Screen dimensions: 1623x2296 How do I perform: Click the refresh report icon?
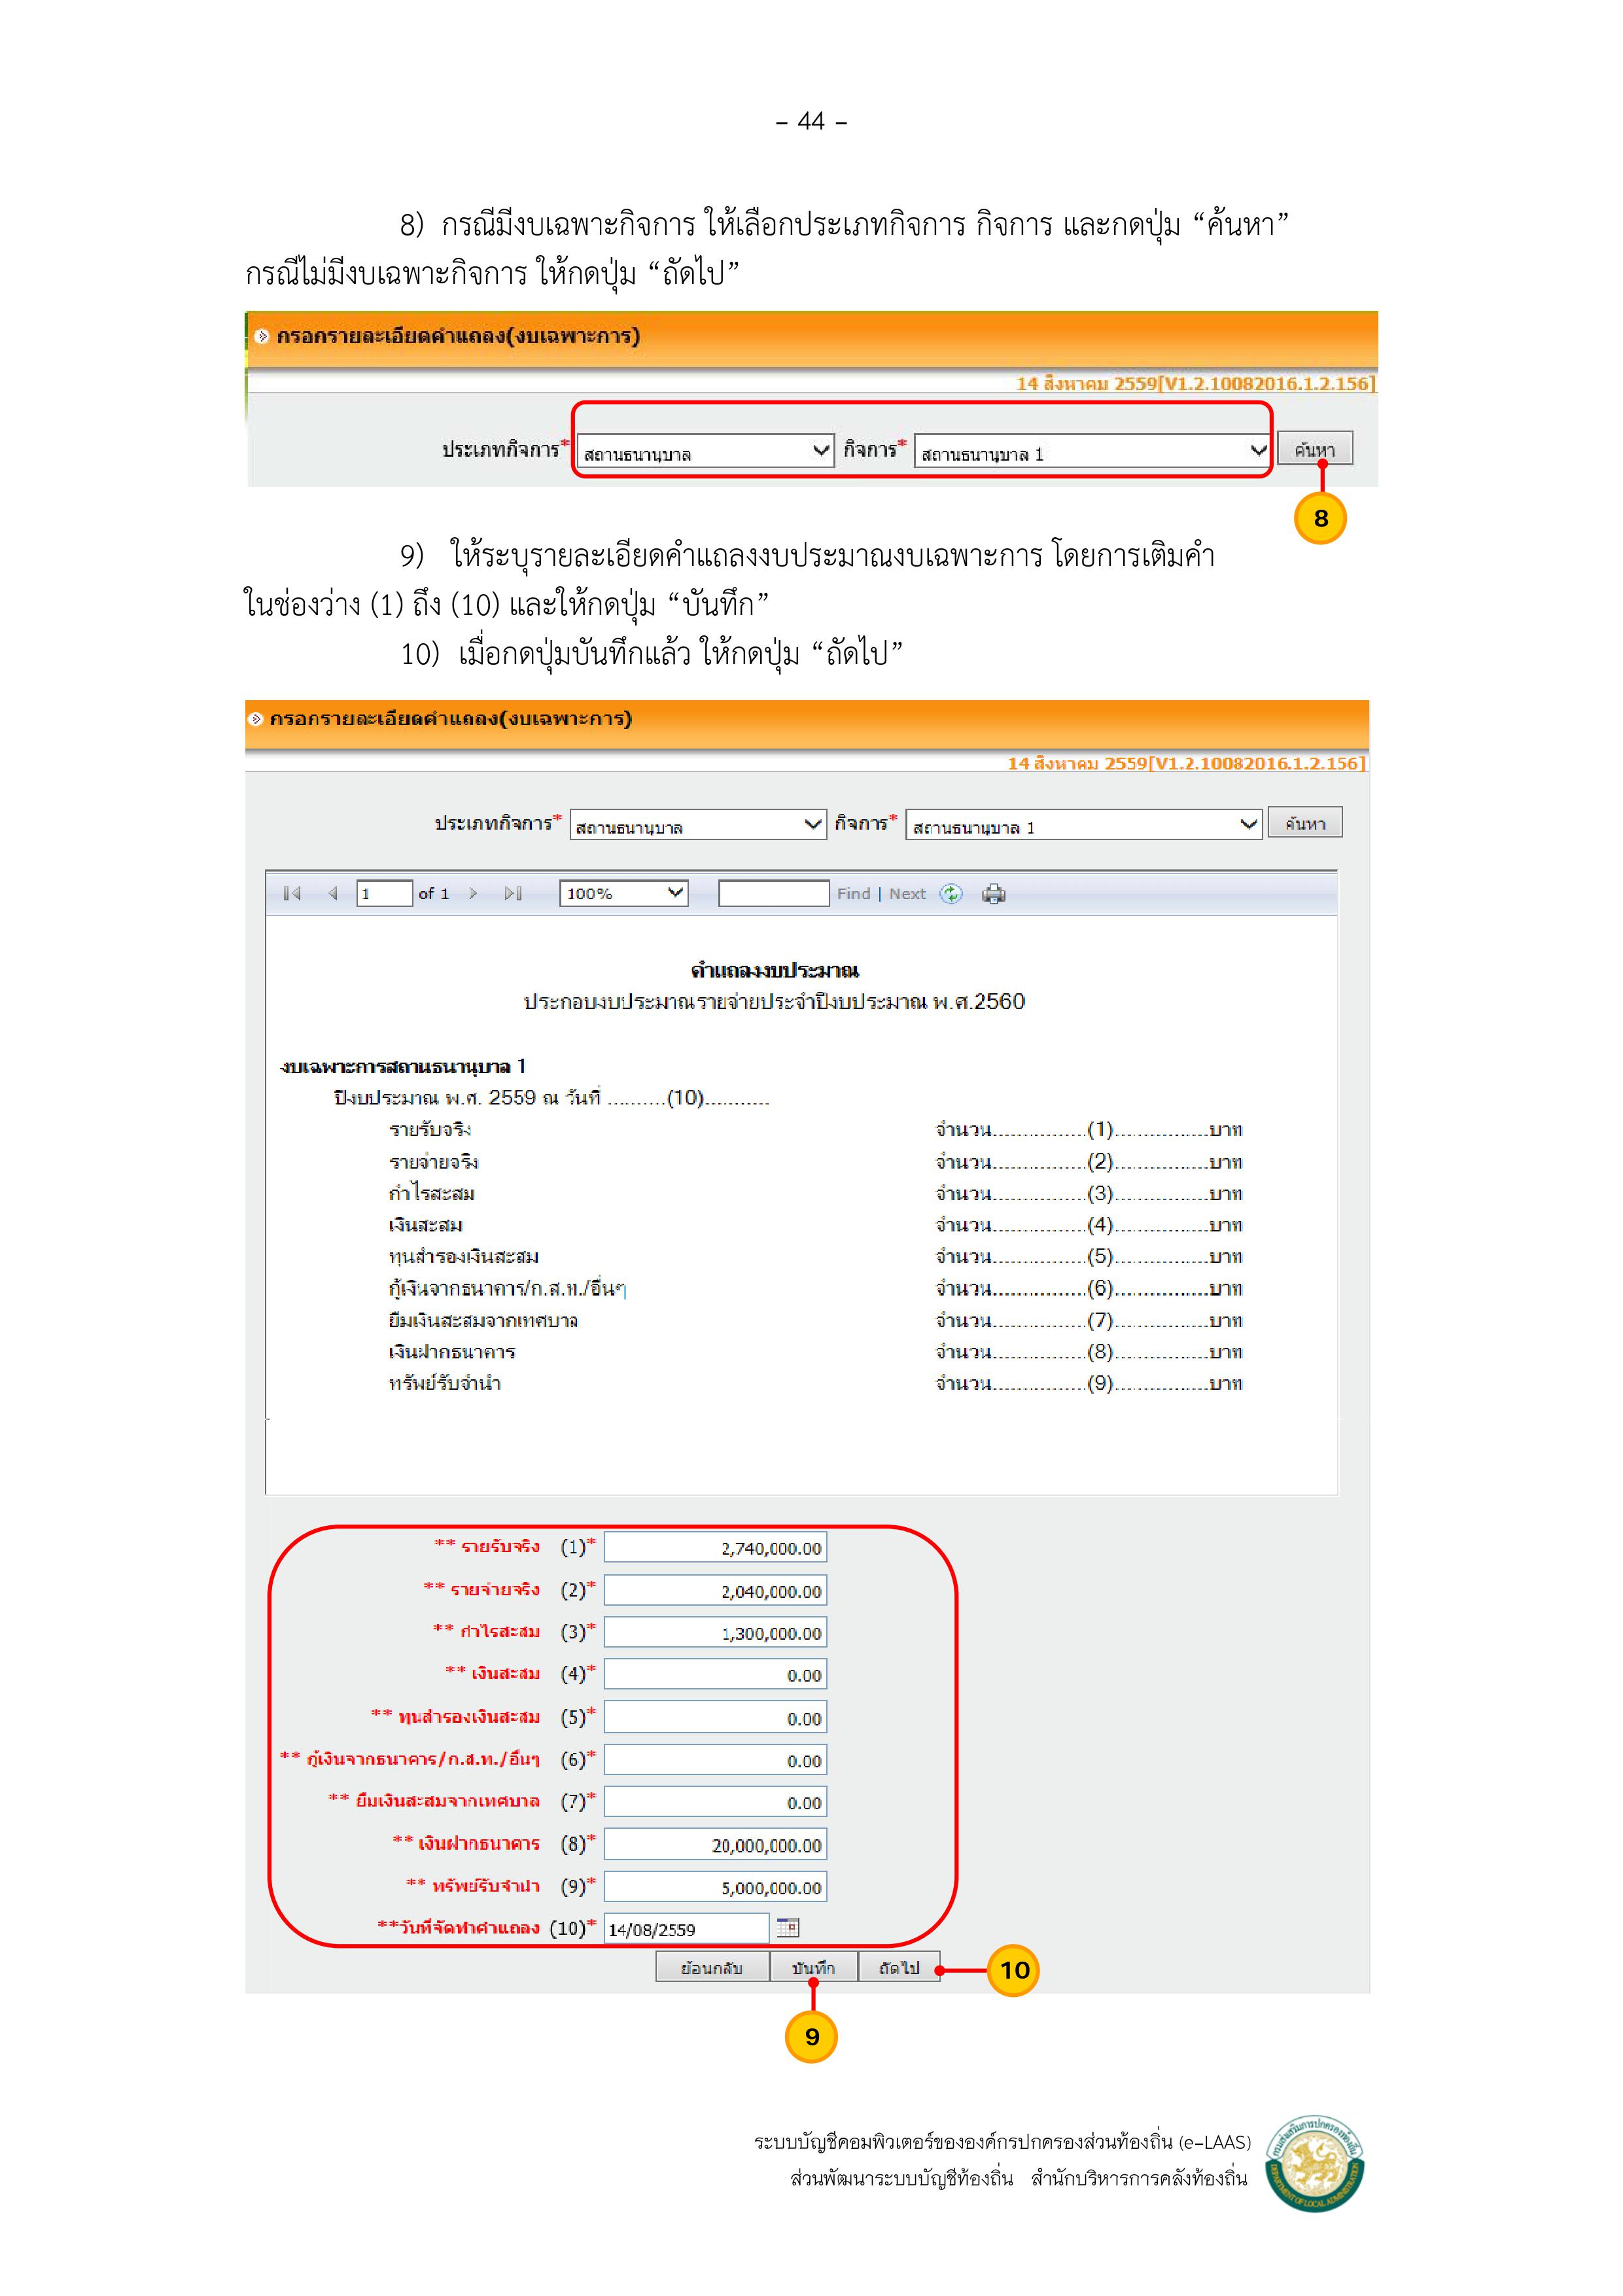[x=951, y=894]
